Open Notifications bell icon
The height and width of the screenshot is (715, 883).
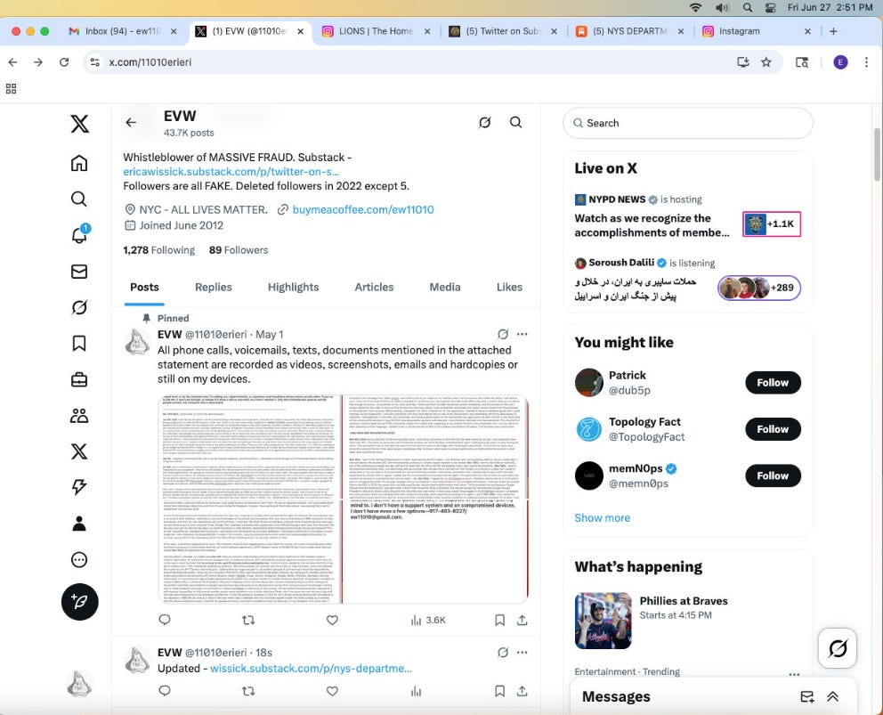(x=79, y=234)
